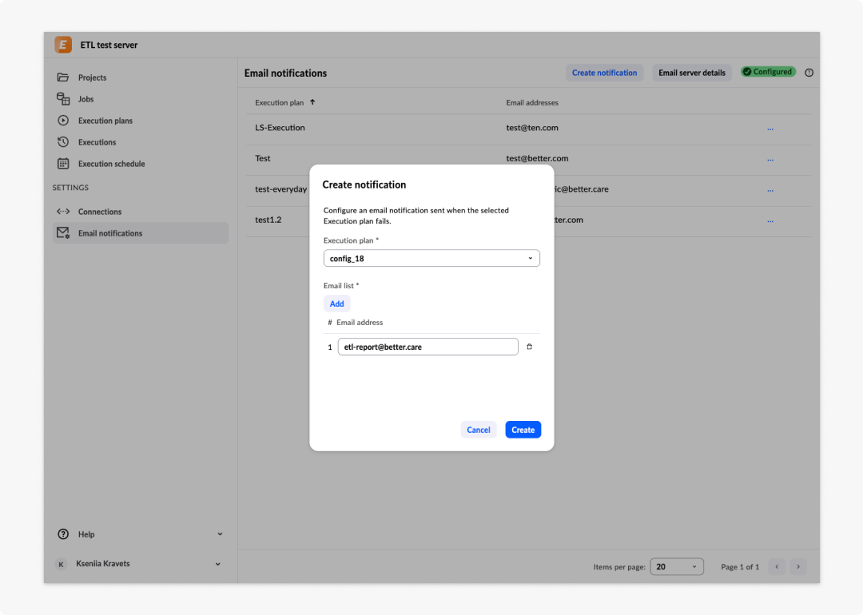
Task: Cancel the Create notification dialog
Action: [x=479, y=430]
